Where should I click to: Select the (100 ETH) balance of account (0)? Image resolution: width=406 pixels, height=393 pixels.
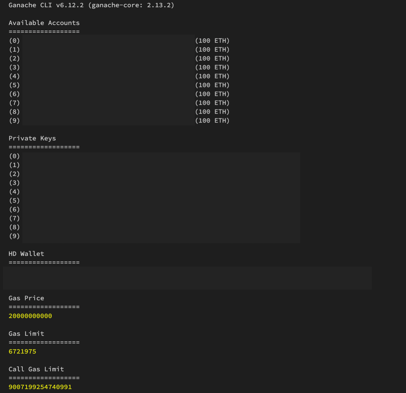coord(212,40)
